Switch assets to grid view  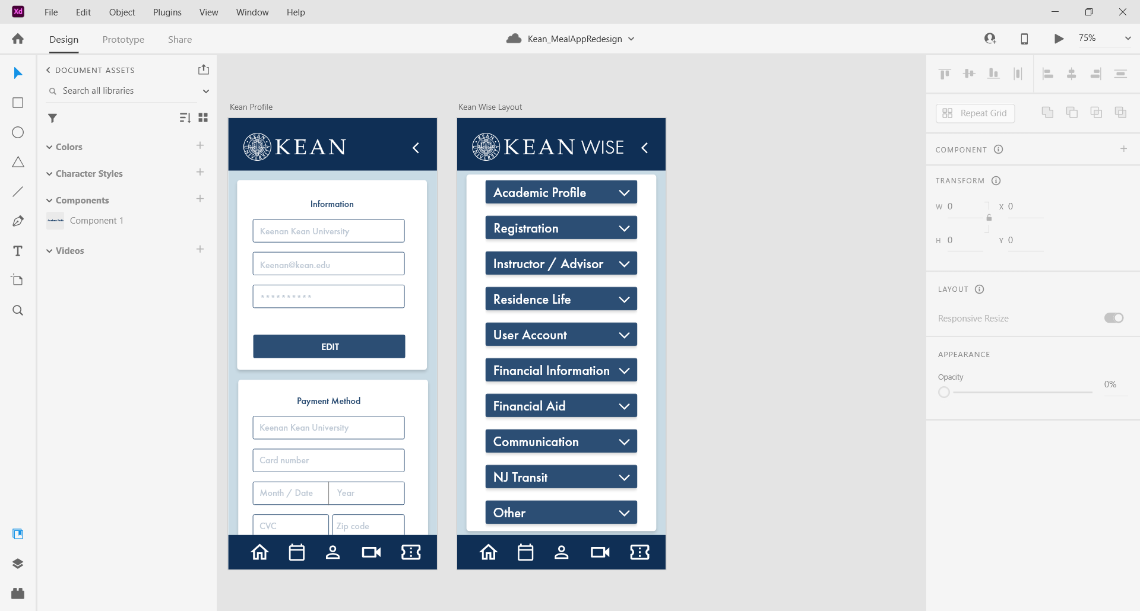point(203,118)
